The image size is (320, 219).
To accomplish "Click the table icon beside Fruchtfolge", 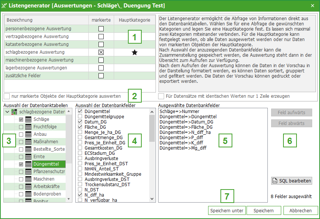I will click(28, 127).
